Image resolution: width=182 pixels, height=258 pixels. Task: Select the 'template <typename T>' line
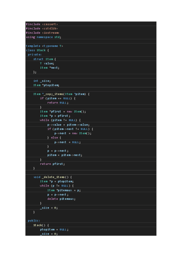(x=45, y=46)
